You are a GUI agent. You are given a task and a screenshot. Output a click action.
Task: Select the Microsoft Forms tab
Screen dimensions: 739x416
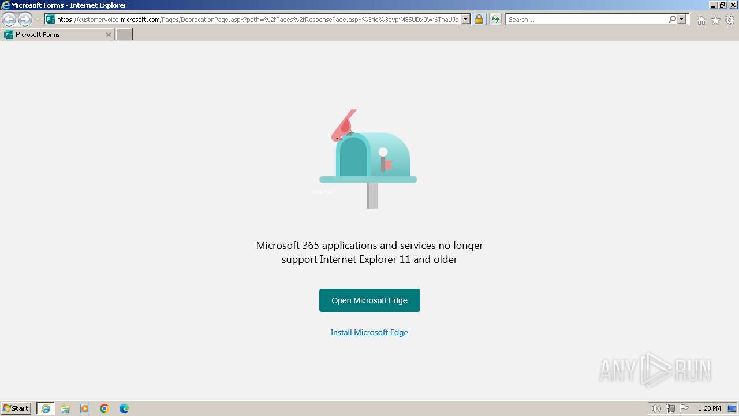pos(58,35)
